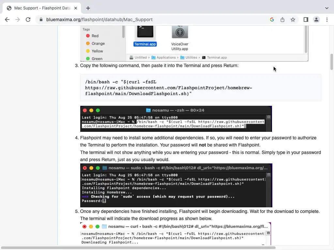Select the Orange tag in sidebar
334x250 pixels.
tap(95, 43)
